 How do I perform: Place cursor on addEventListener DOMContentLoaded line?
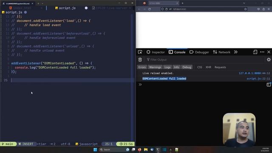coord(52,63)
